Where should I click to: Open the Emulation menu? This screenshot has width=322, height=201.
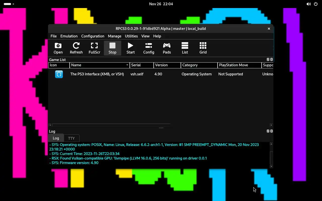click(x=69, y=36)
